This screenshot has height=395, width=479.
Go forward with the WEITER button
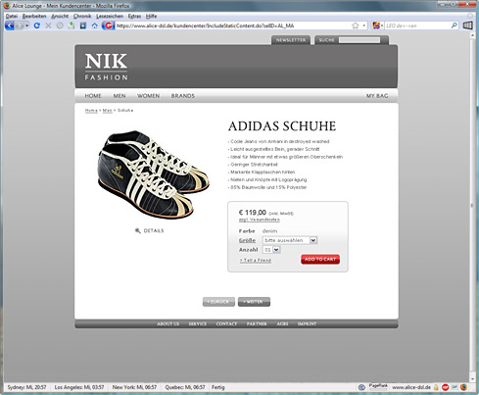[254, 302]
